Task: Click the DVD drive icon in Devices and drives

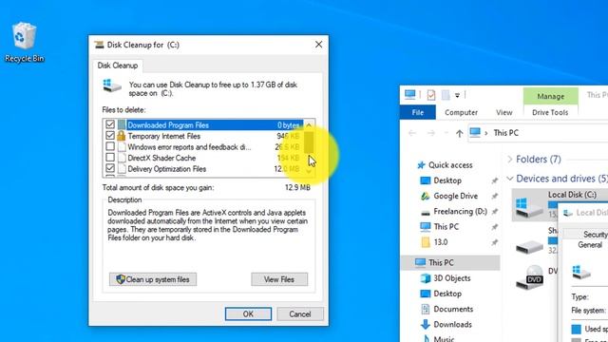Action: pyautogui.click(x=530, y=278)
